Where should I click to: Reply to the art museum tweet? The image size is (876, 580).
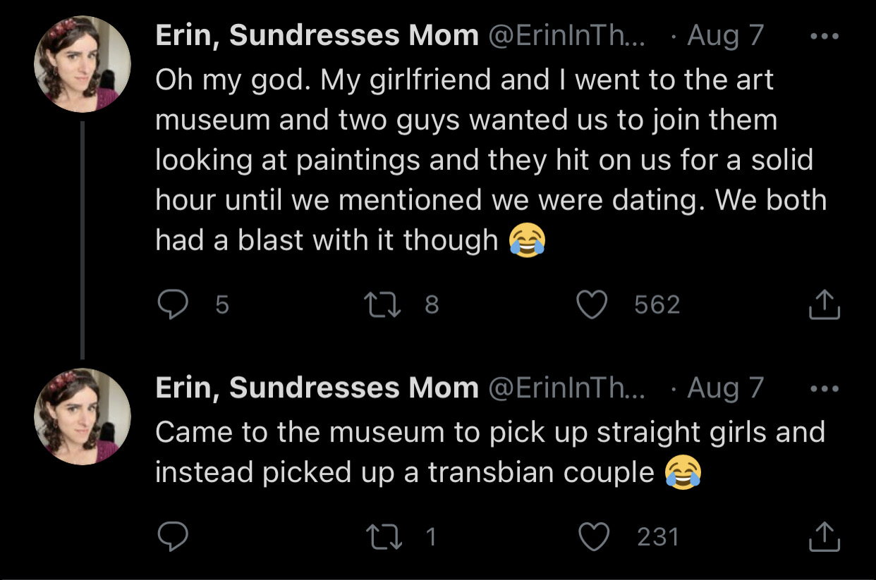pos(171,304)
